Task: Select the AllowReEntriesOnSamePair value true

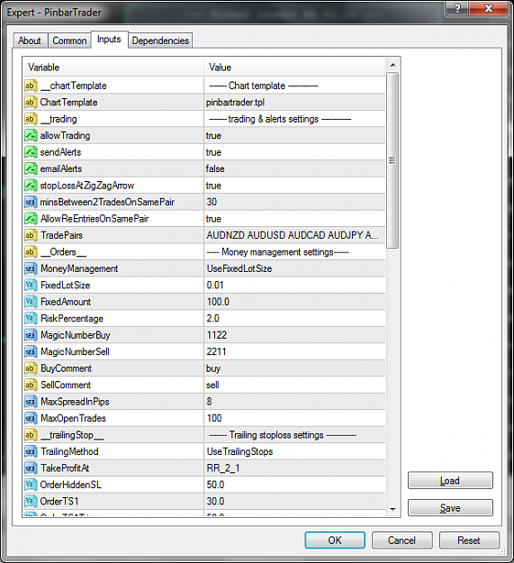Action: pos(213,219)
